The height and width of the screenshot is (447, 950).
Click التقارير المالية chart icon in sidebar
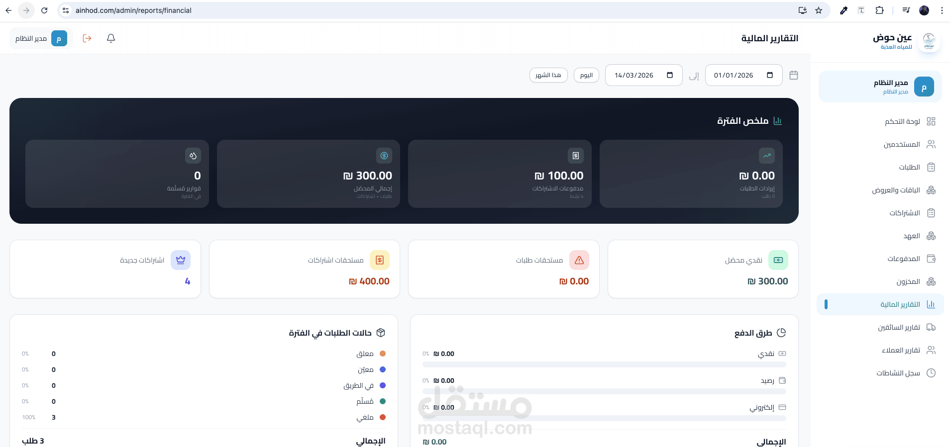(x=931, y=304)
